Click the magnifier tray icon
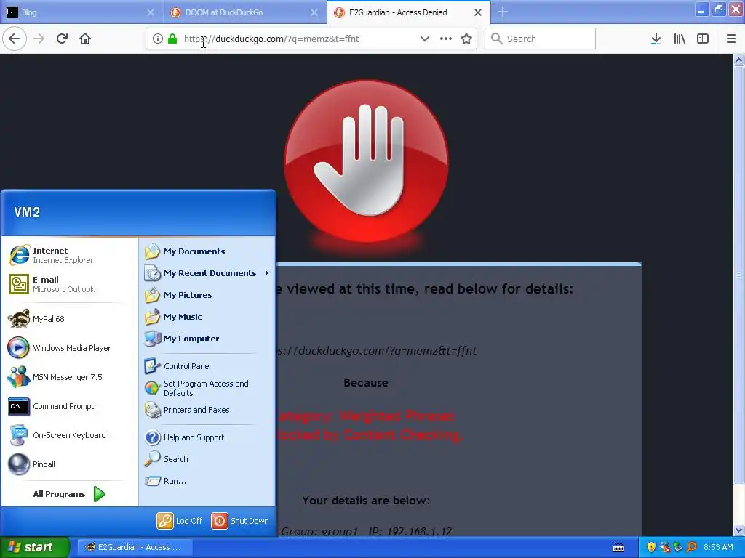The height and width of the screenshot is (558, 745). (692, 547)
